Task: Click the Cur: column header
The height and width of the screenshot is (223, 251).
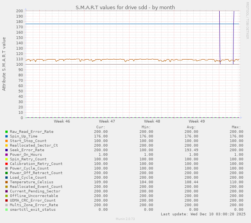Action: point(101,127)
